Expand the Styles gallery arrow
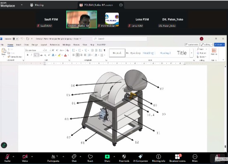 coord(192,53)
